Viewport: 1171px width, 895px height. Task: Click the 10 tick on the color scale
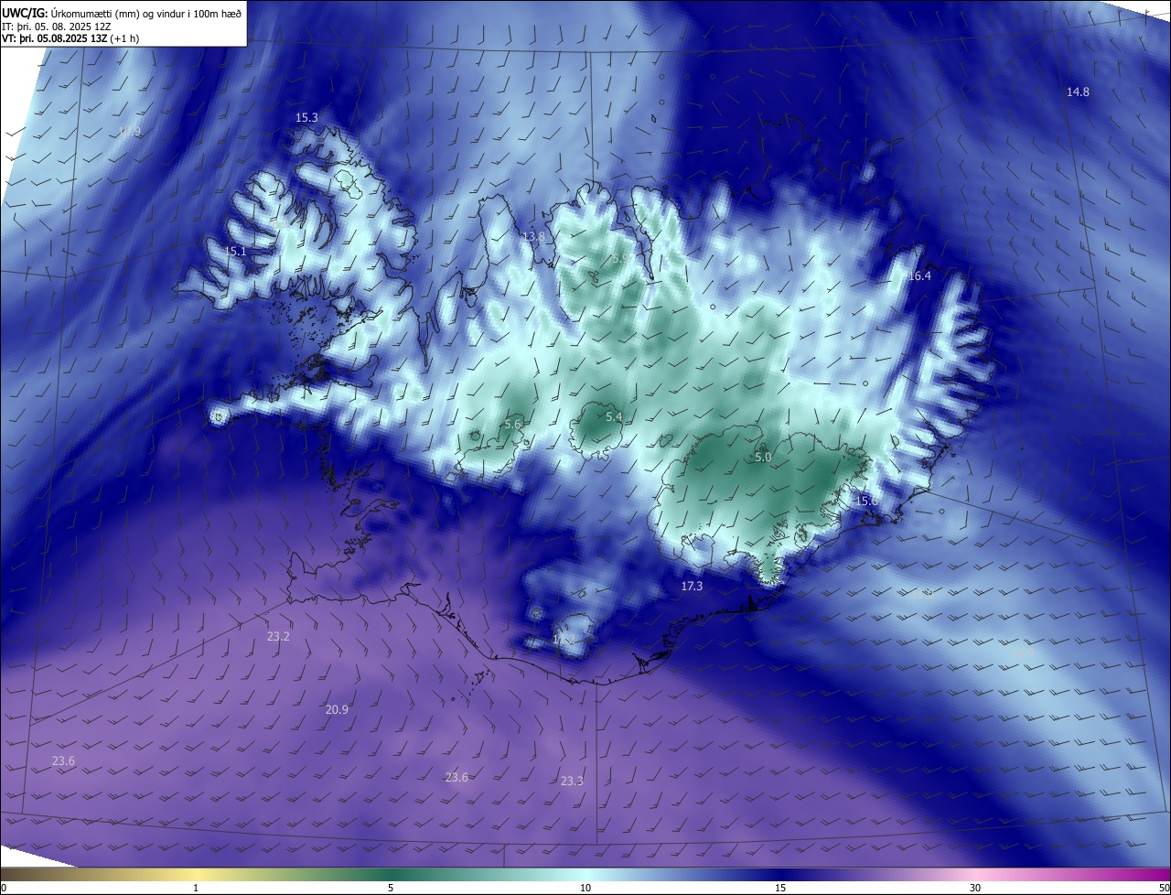click(585, 888)
